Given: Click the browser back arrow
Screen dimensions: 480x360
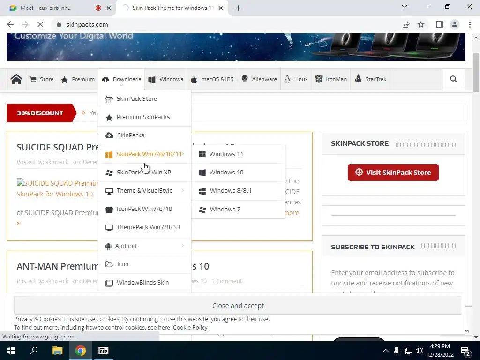Looking at the screenshot, I should pyautogui.click(x=10, y=24).
